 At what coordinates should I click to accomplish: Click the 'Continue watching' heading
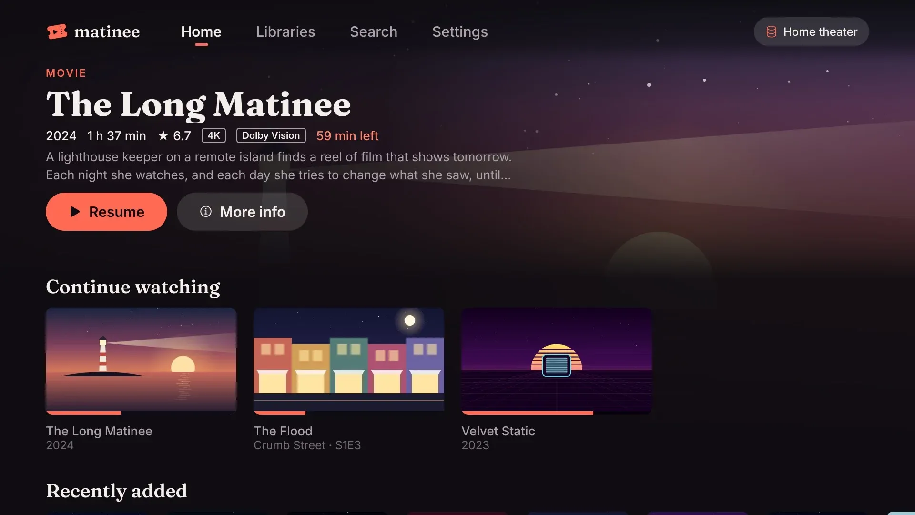pyautogui.click(x=133, y=287)
